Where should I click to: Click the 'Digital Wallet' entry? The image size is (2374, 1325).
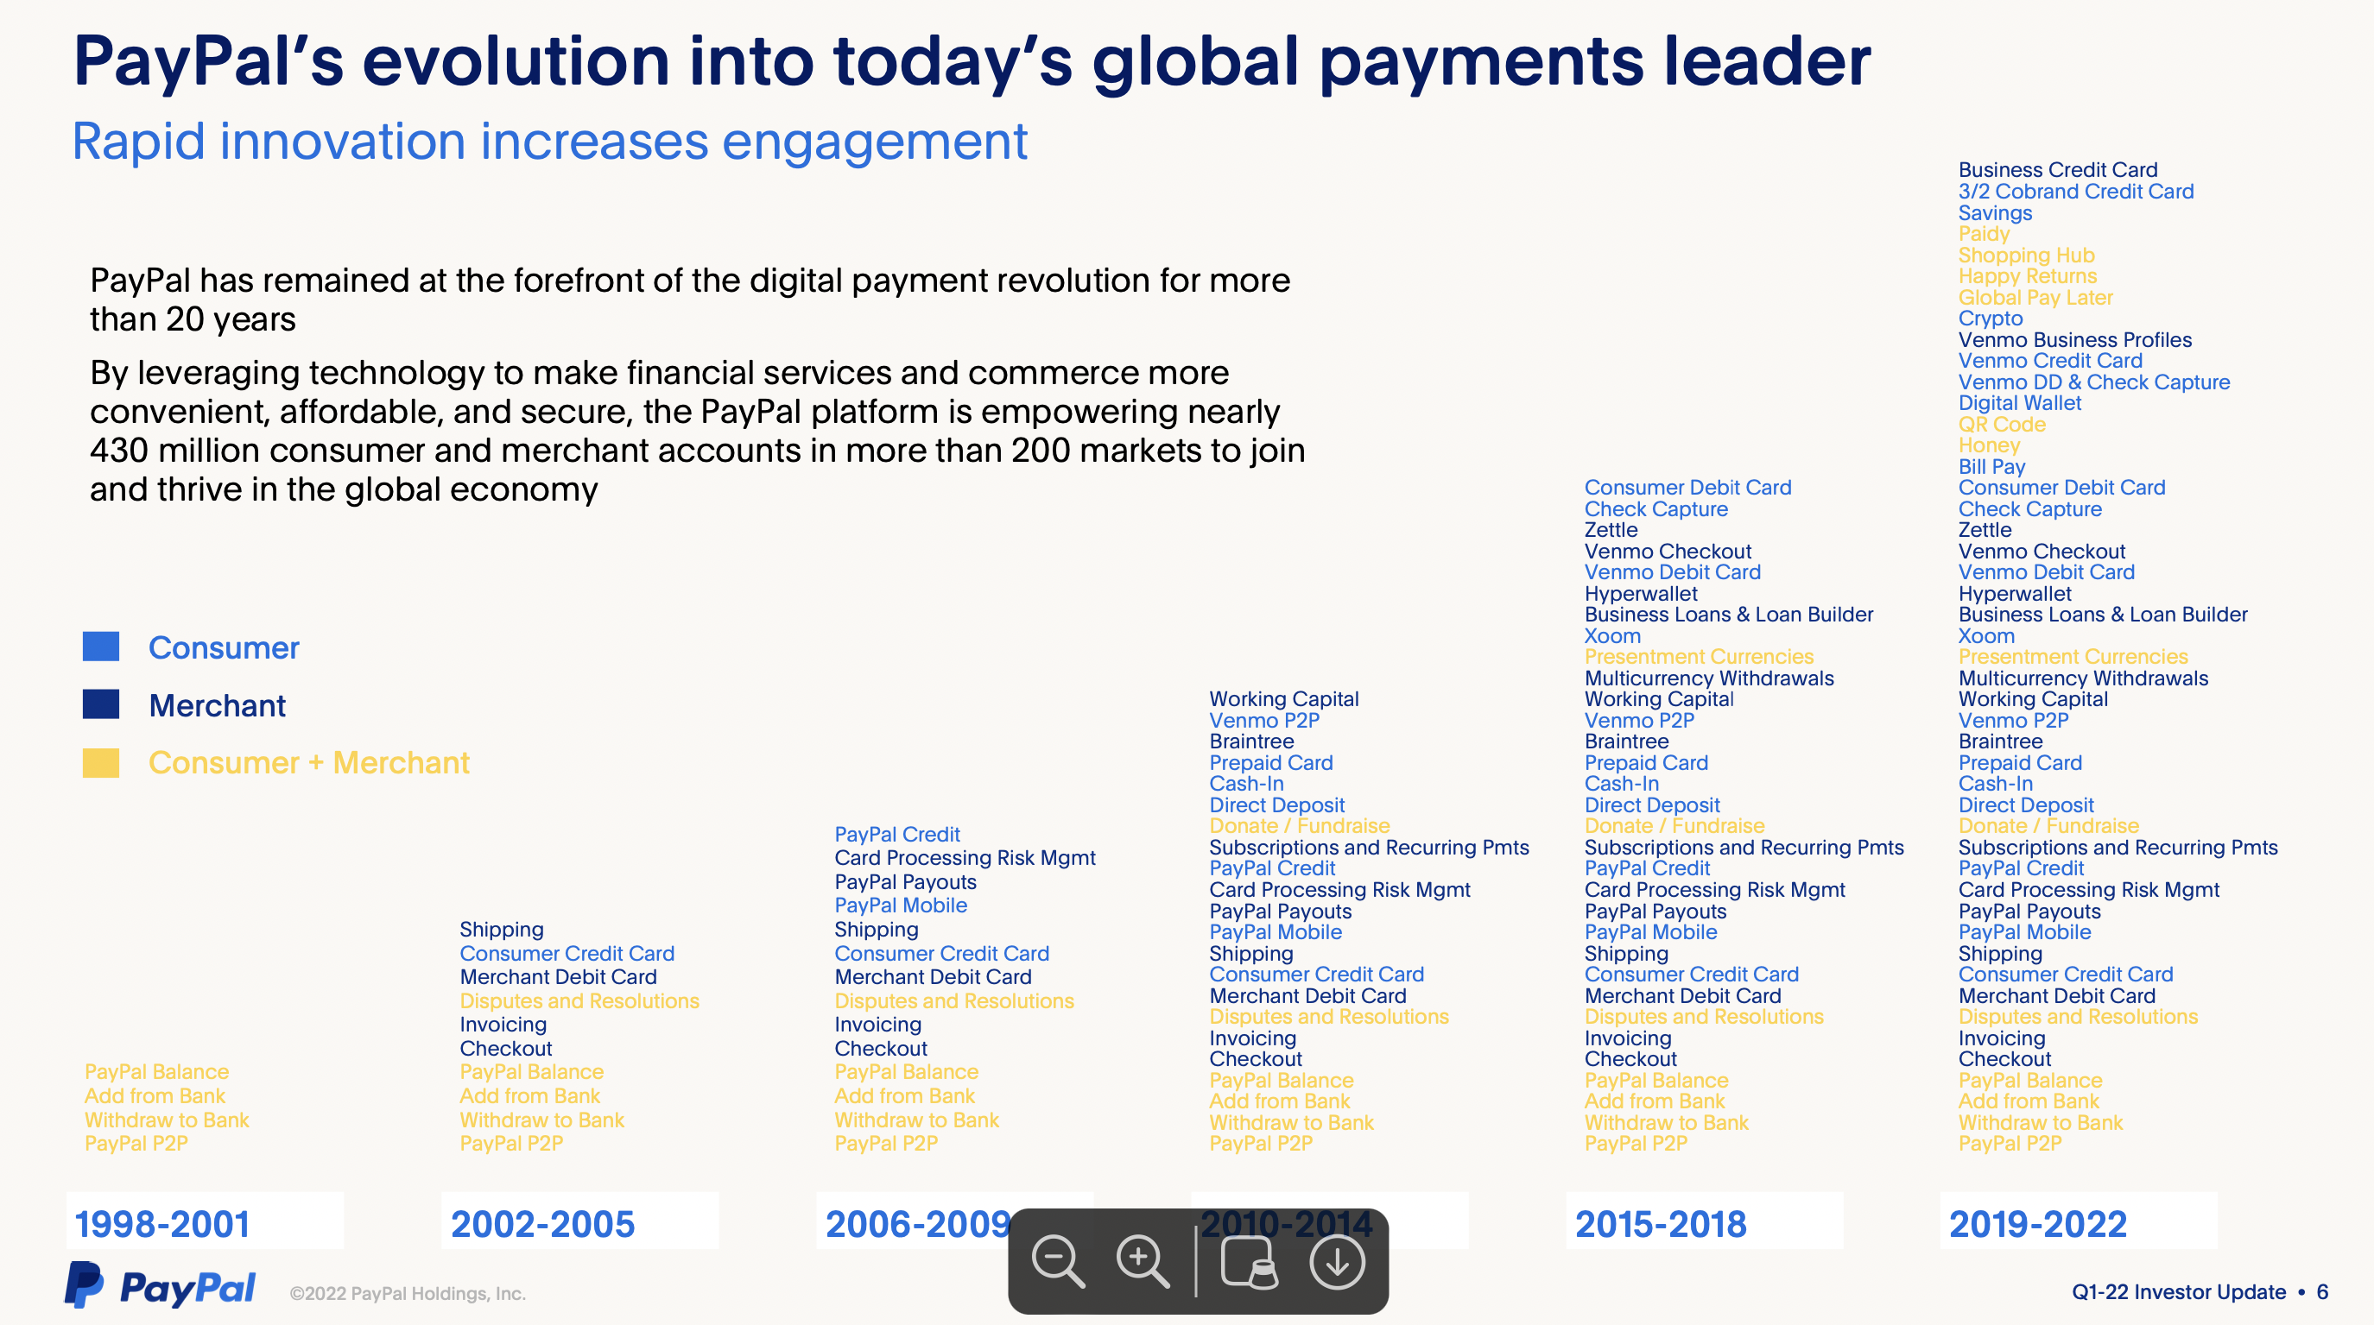tap(2020, 404)
